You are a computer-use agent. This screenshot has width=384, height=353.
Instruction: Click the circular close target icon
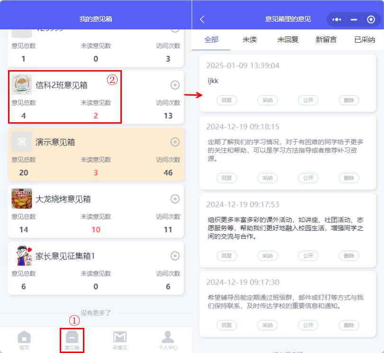[x=371, y=19]
